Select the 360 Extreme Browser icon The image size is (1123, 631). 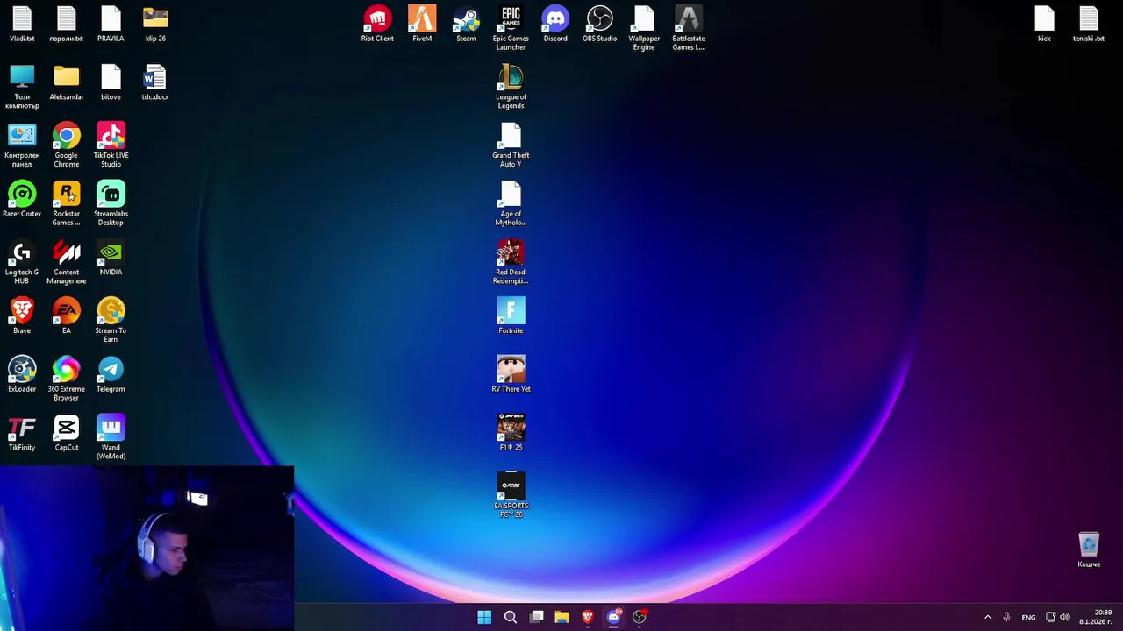67,379
